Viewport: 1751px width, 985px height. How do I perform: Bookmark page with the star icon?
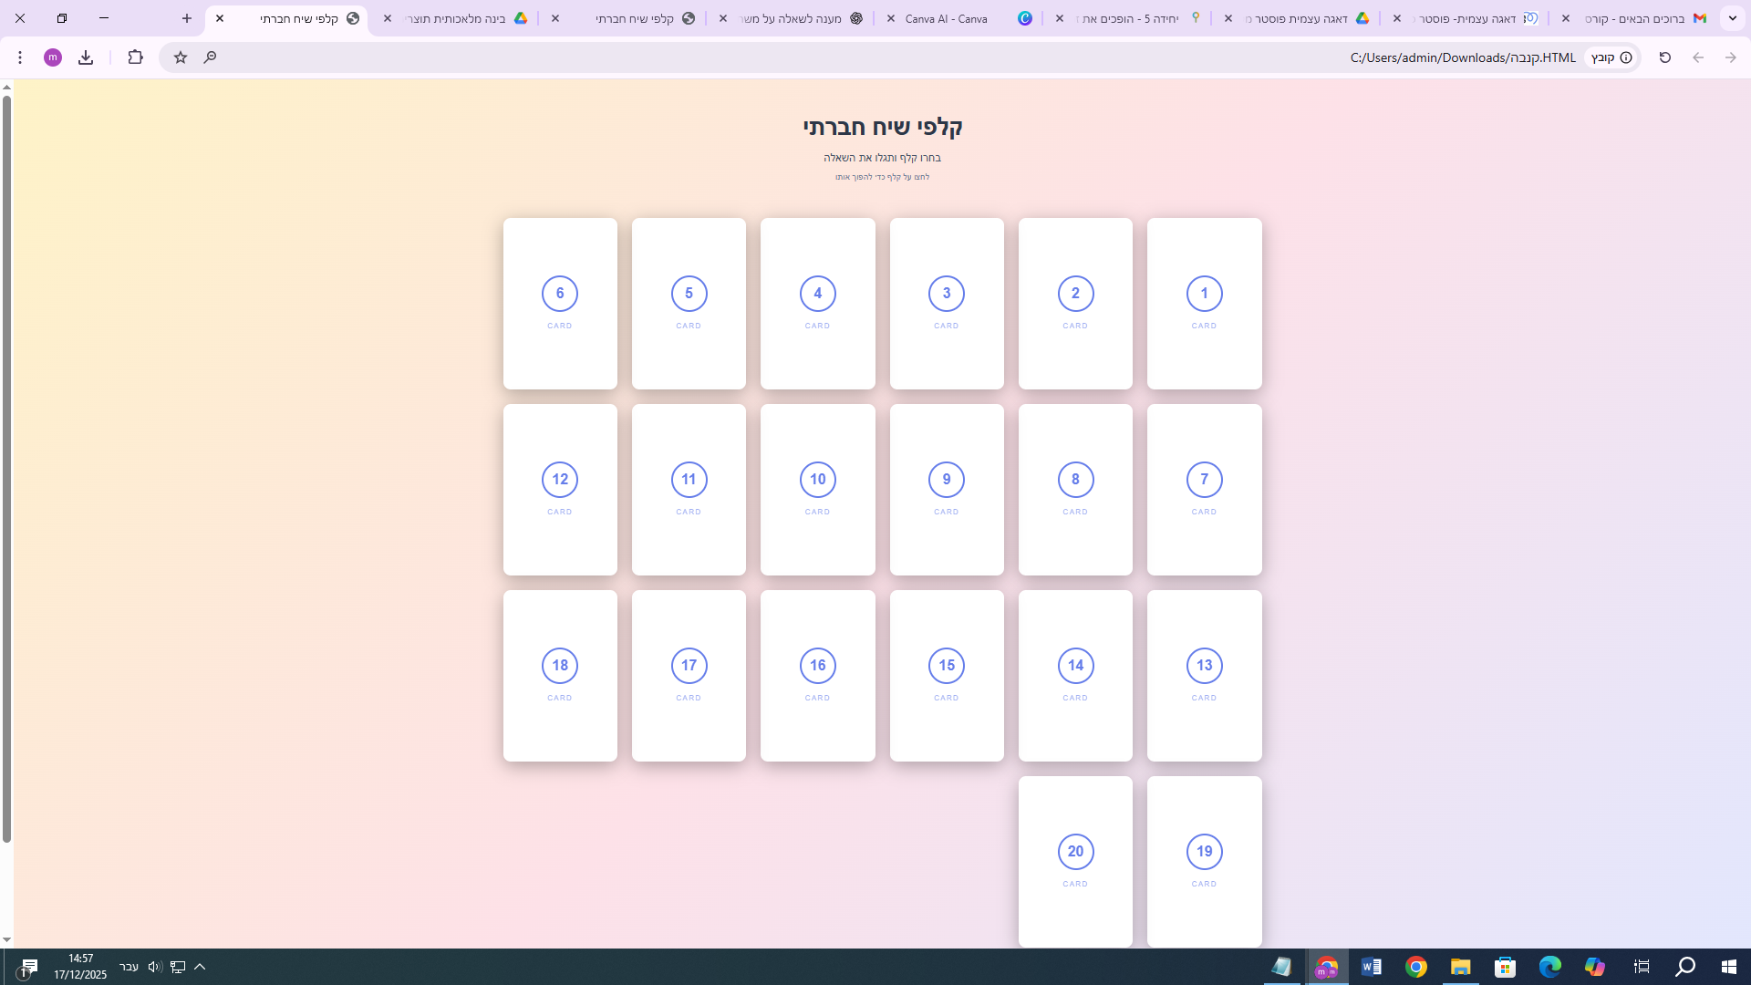(181, 57)
